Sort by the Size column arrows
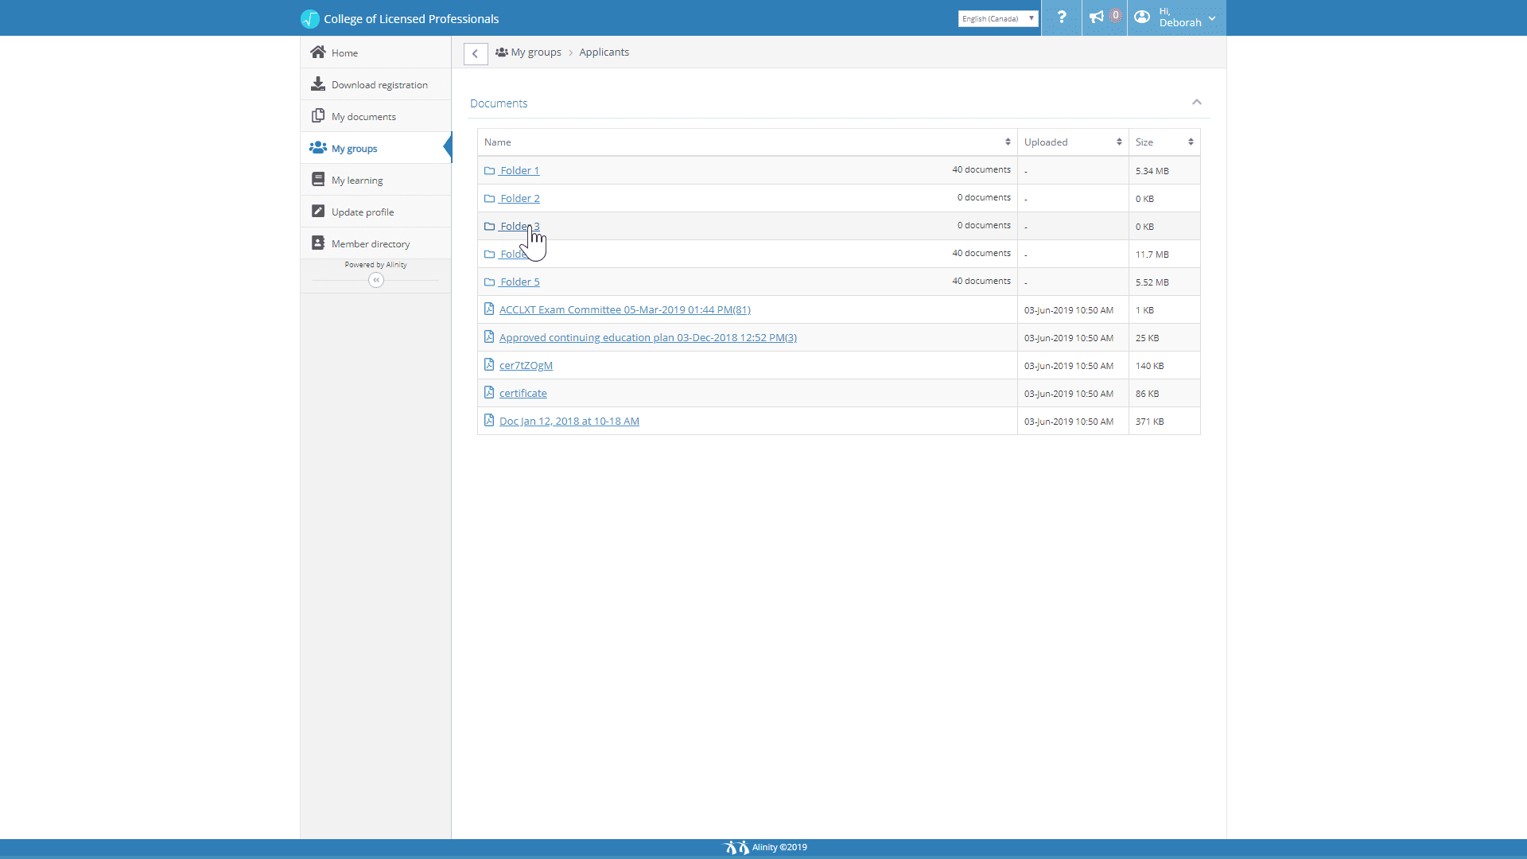This screenshot has width=1527, height=859. tap(1191, 142)
